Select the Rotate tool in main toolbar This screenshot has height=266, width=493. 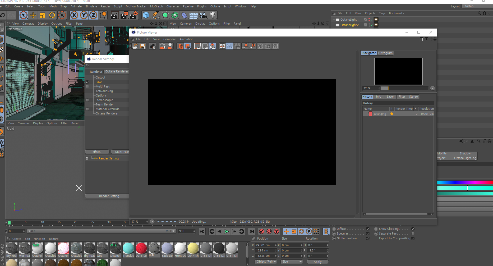(52, 15)
